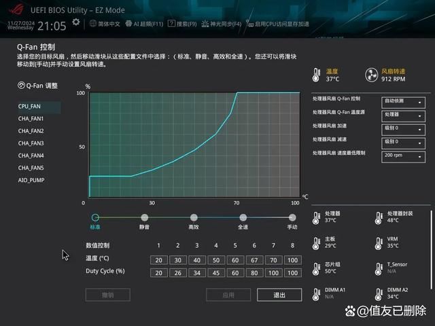435x326 pixels.
Task: Click temperature field showing 67
Action: click(x=254, y=260)
